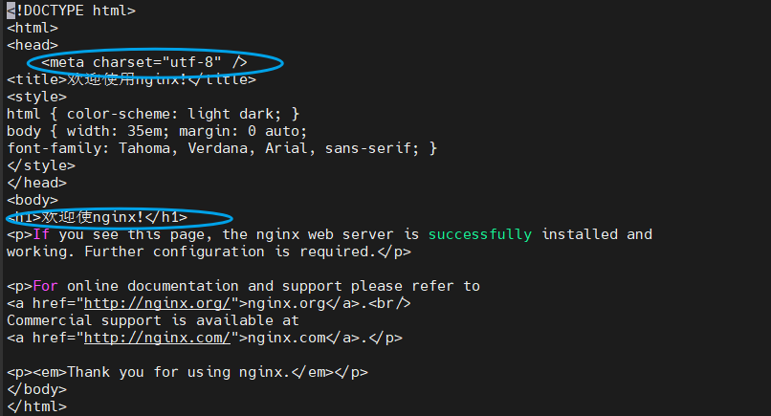Click the color-scheme property line
The width and height of the screenshot is (771, 416).
click(x=153, y=114)
